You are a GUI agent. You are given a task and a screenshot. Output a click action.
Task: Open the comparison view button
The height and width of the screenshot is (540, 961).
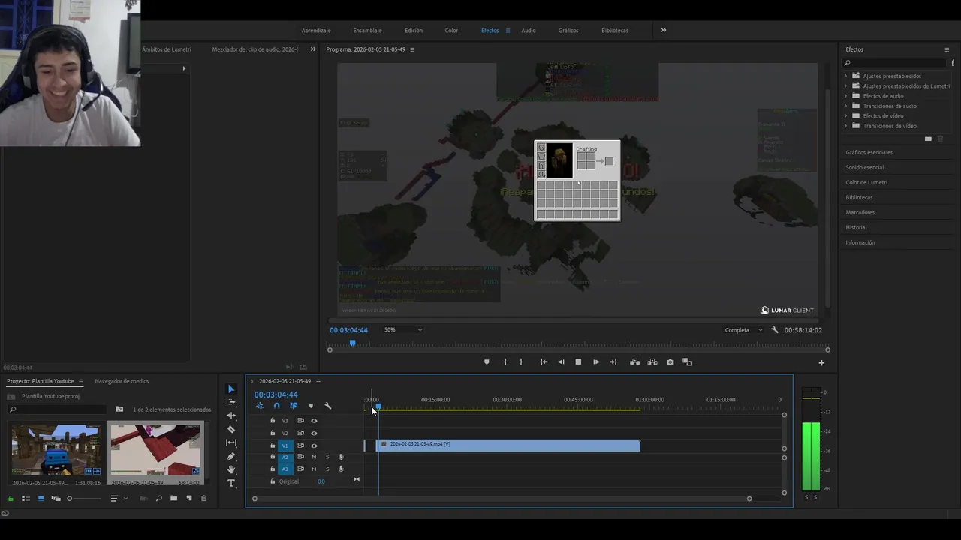(687, 361)
